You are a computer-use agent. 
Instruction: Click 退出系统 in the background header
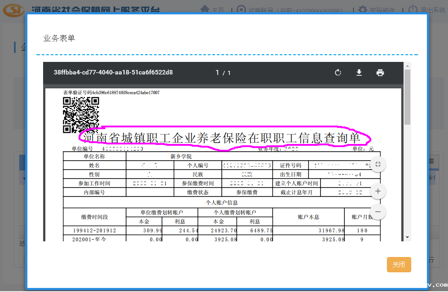tap(433, 10)
